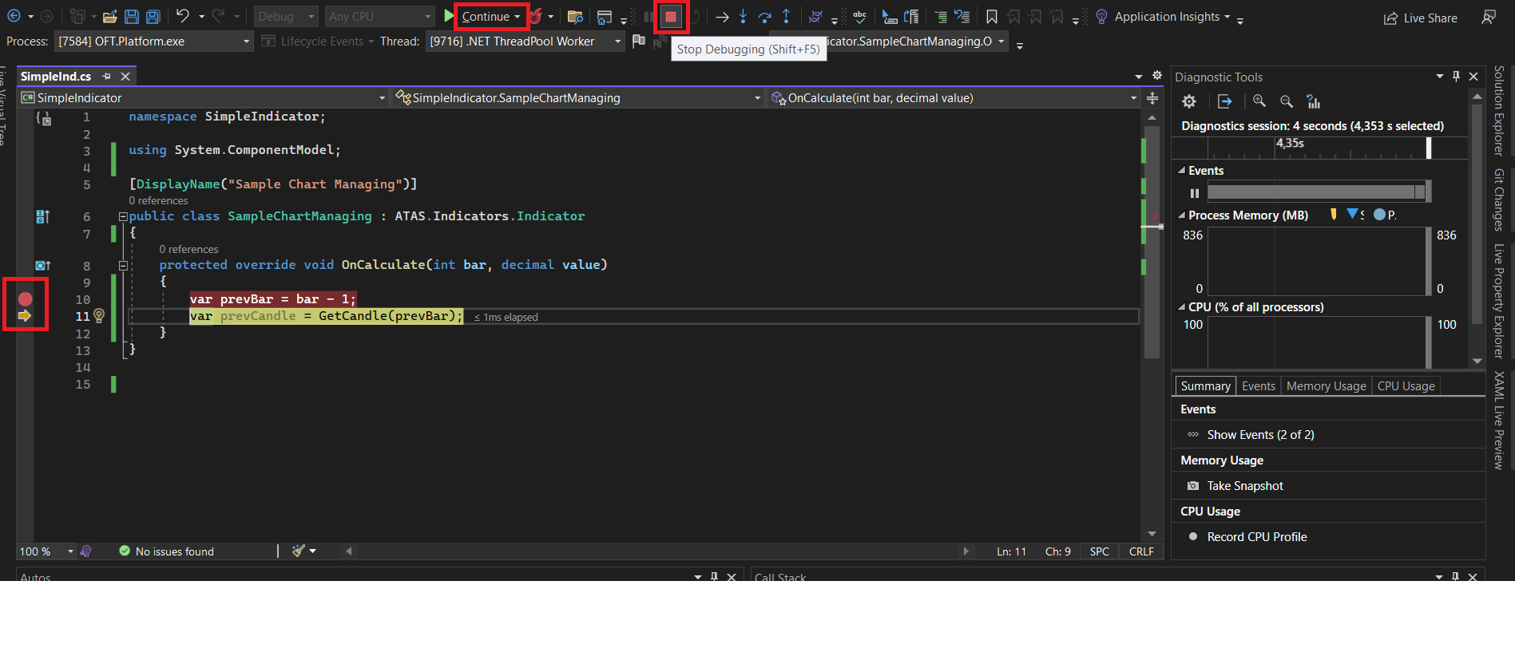
Task: Switch to the Memory Usage tab
Action: pyautogui.click(x=1326, y=386)
